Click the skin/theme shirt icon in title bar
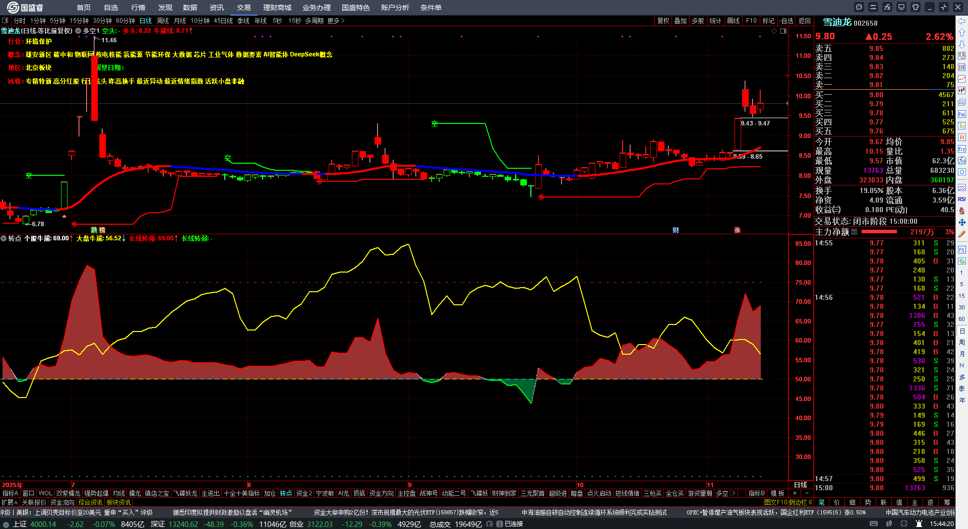This screenshot has width=968, height=529. pos(916,7)
